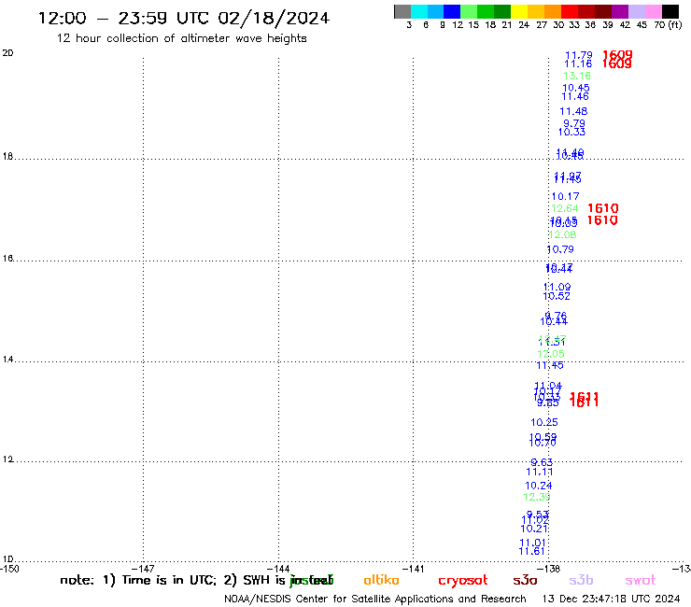Select the green value 12.08
Image resolution: width=691 pixels, height=607 pixels.
tap(563, 234)
